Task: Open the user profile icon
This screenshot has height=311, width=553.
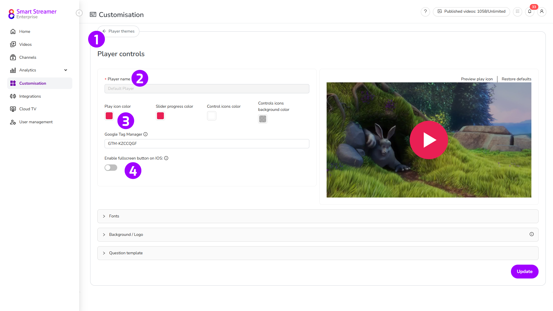Action: pos(541,12)
